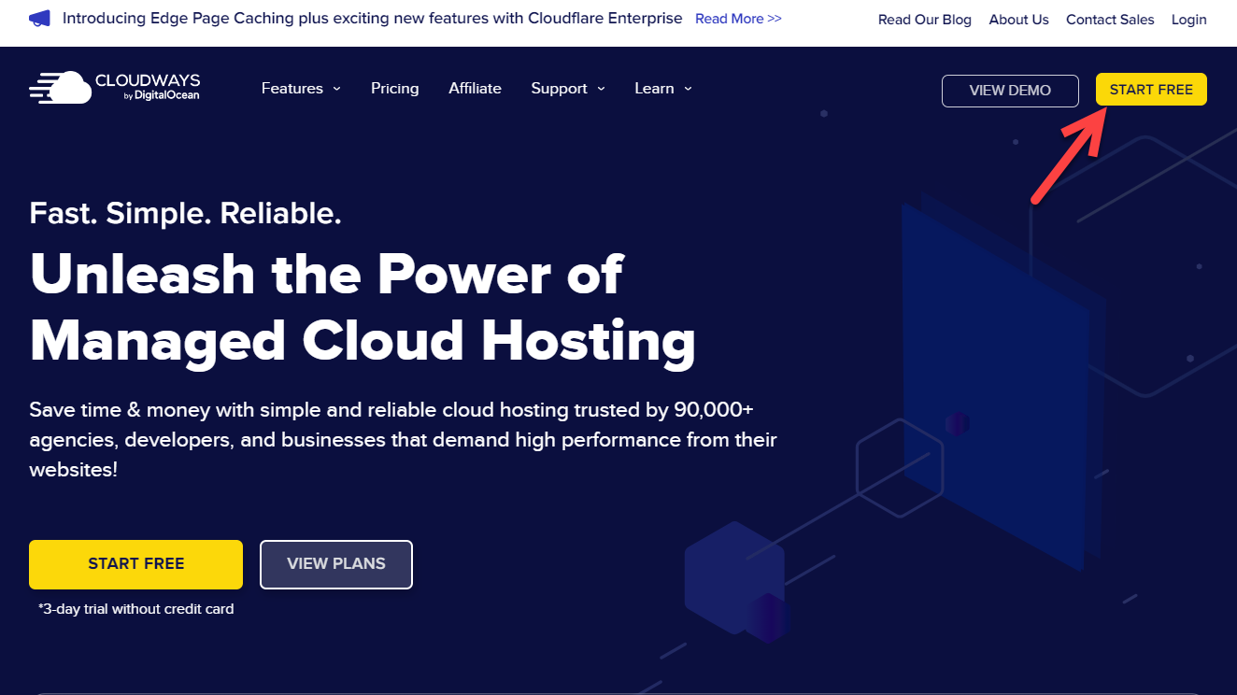Open the VIEW PLANS page

[335, 564]
